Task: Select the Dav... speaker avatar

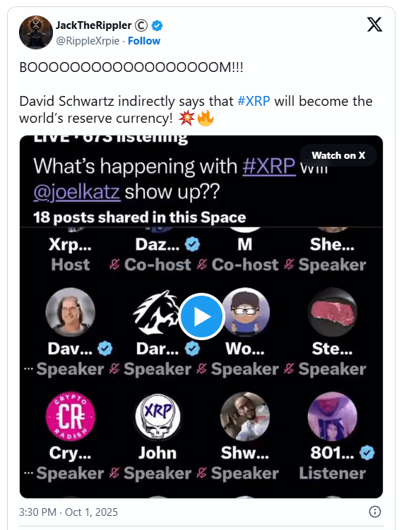Action: click(x=71, y=313)
